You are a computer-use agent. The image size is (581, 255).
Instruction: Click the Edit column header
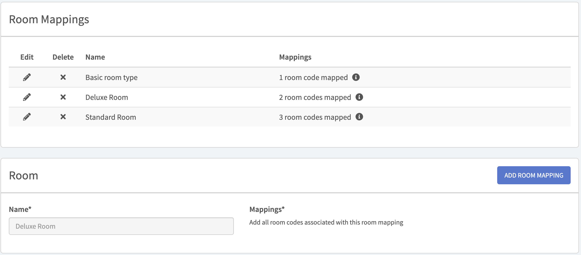[x=27, y=57]
